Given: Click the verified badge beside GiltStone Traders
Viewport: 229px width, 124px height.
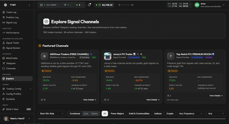Looking at the screenshot, I should coord(91,54).
